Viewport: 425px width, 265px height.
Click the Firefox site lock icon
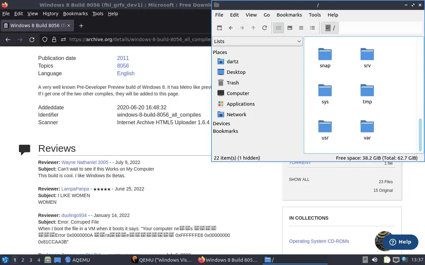coord(54,39)
